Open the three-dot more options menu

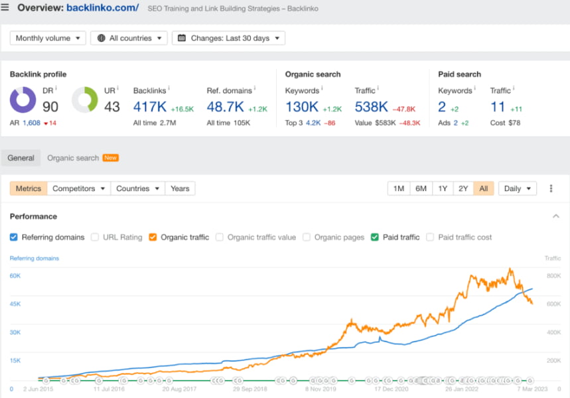(x=551, y=188)
